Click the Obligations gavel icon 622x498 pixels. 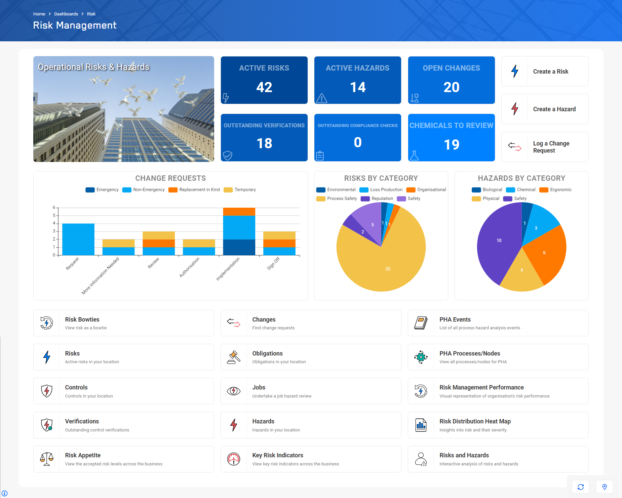(234, 357)
